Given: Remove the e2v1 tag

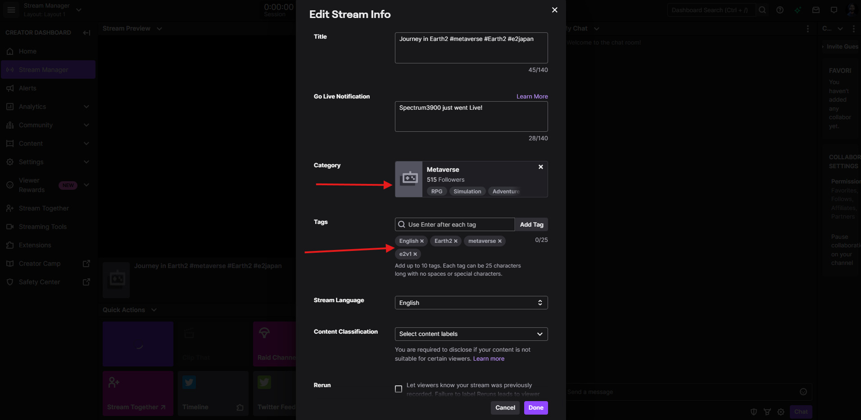Looking at the screenshot, I should click(415, 255).
